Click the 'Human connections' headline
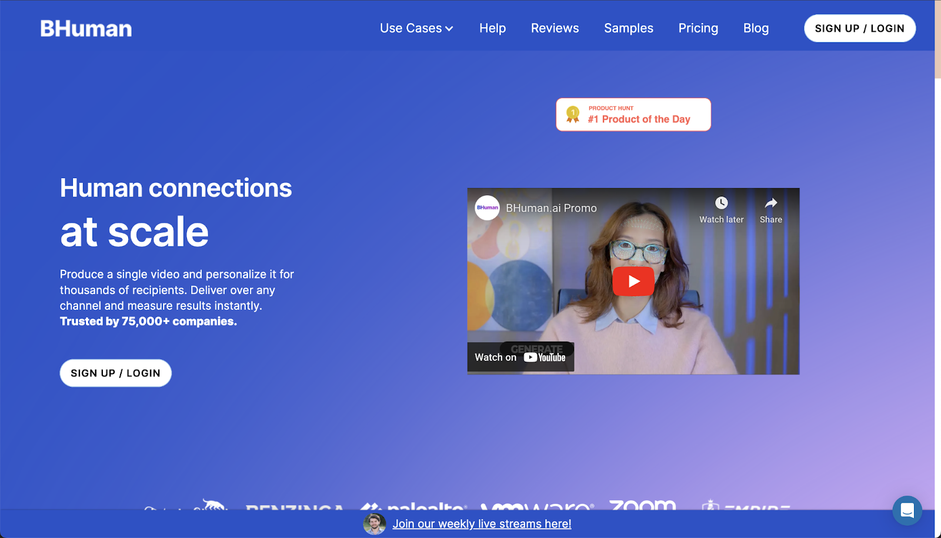This screenshot has height=538, width=941. (176, 188)
